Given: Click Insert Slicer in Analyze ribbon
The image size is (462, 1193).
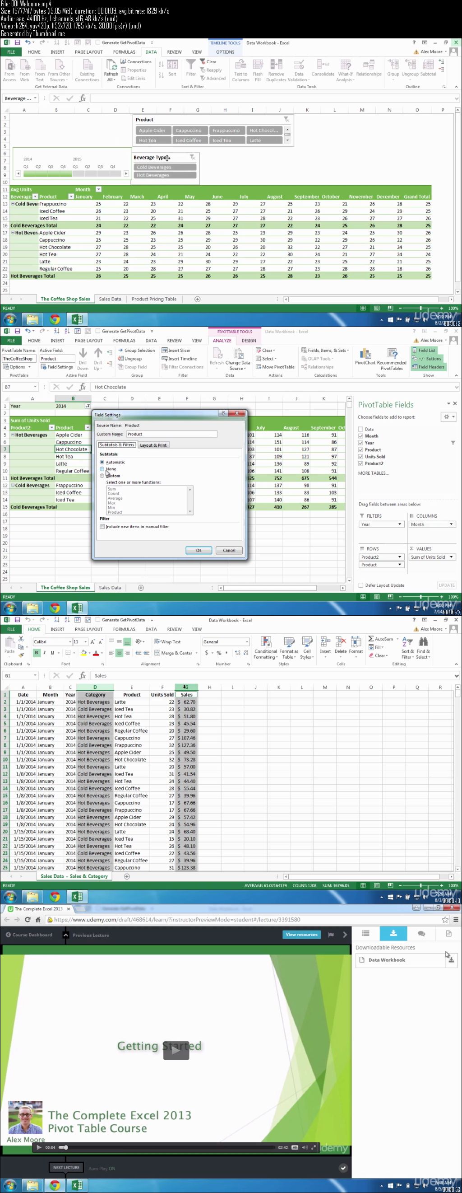Looking at the screenshot, I should tap(176, 350).
